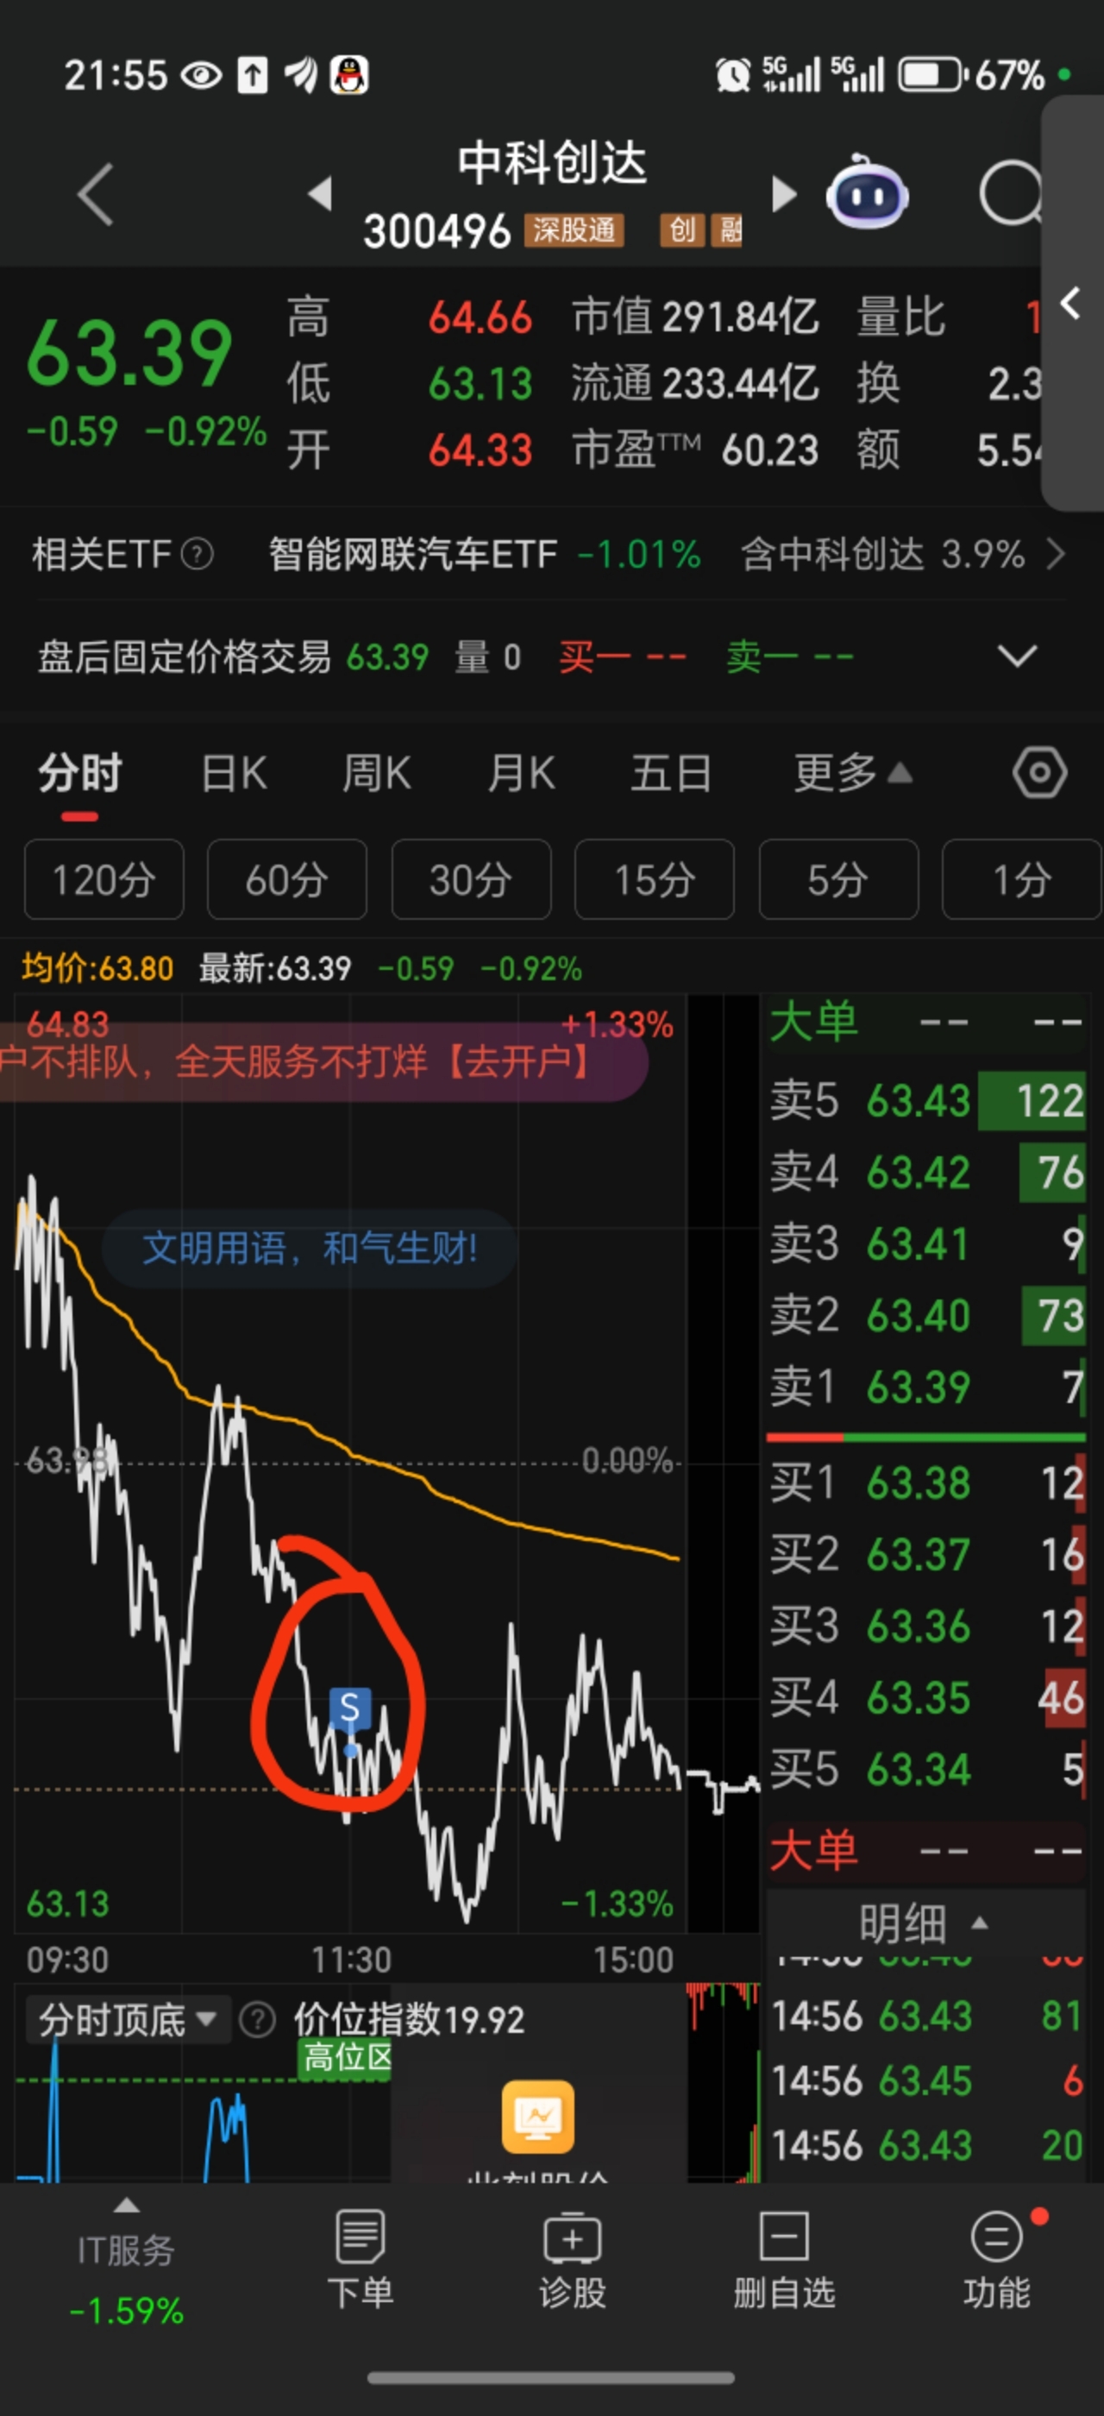The width and height of the screenshot is (1104, 2416).
Task: Collapse the 明细 trade detail list
Action: [x=925, y=1923]
